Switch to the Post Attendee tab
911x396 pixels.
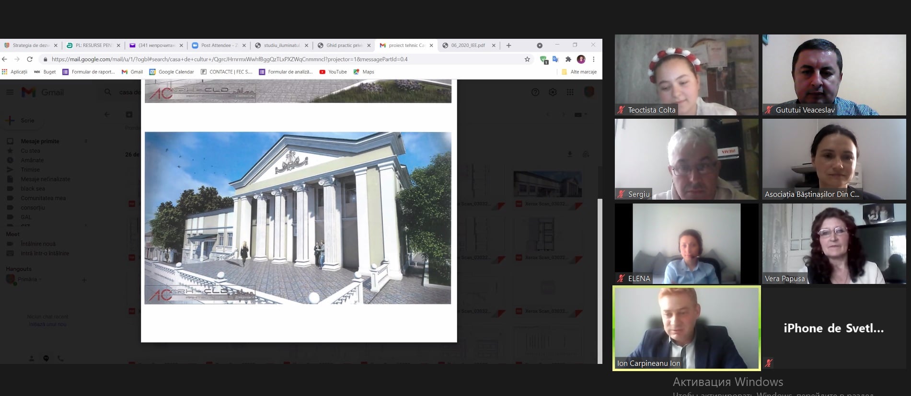coord(219,45)
